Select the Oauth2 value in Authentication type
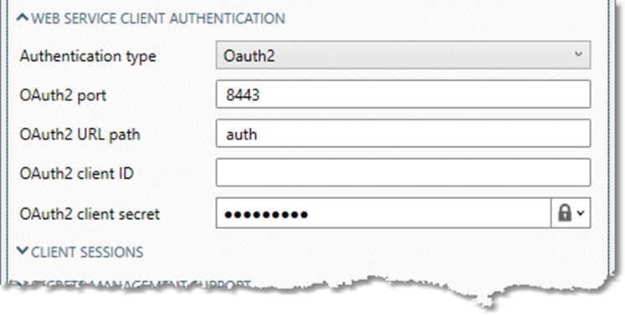This screenshot has width=625, height=316. tap(249, 56)
